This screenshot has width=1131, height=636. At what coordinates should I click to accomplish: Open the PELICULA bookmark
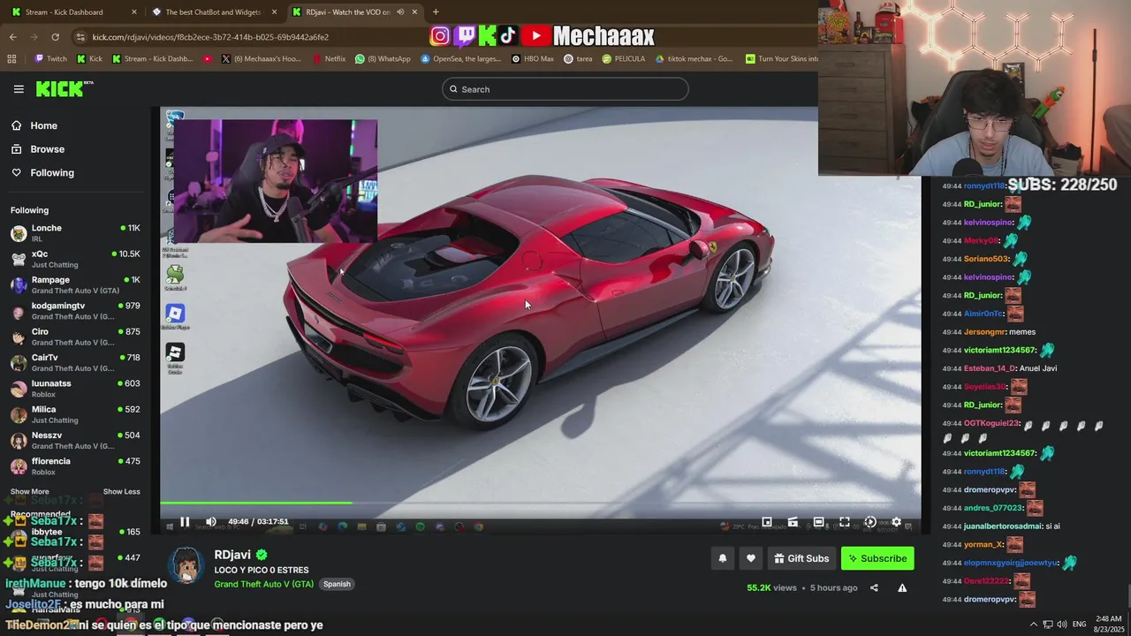[x=624, y=59]
